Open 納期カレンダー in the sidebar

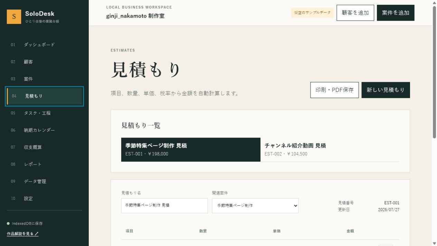click(44, 130)
